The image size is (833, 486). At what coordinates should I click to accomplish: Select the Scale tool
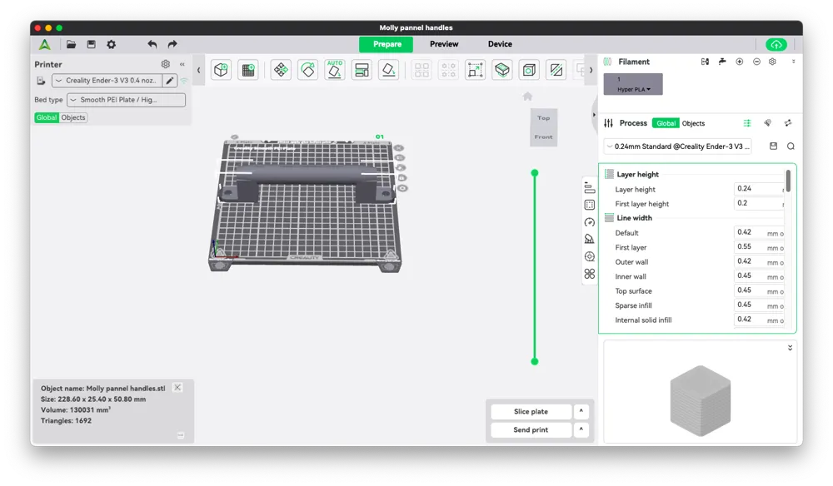475,70
